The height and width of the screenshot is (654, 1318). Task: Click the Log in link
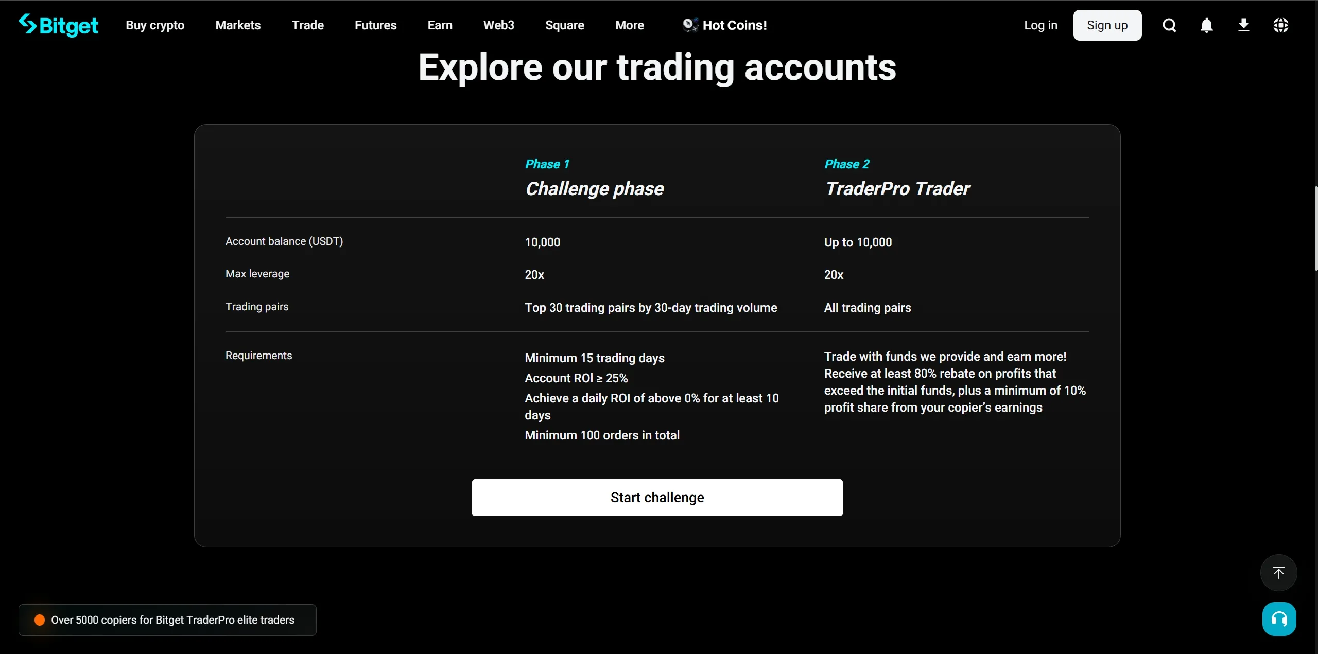(1040, 25)
